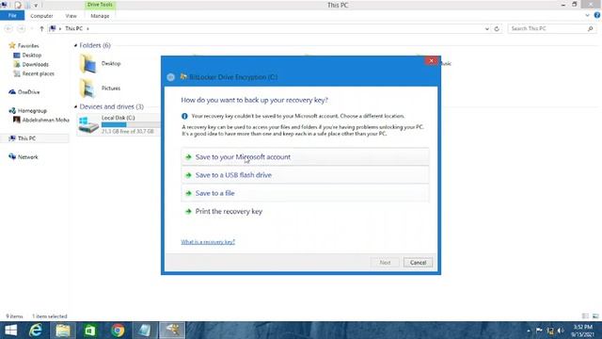Click the back arrow in BitLocker dialog
Screen dimensions: 602x339
(171, 77)
